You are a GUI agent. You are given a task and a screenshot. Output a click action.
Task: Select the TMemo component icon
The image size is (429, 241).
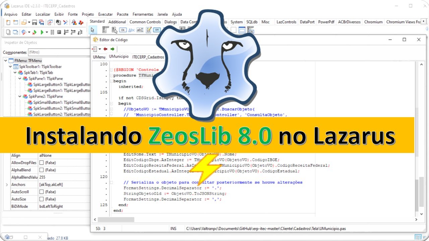coord(148,30)
